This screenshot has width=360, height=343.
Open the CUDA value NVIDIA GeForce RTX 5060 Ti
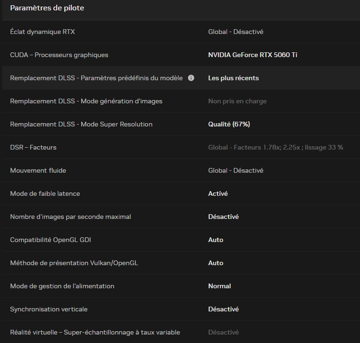pos(252,55)
